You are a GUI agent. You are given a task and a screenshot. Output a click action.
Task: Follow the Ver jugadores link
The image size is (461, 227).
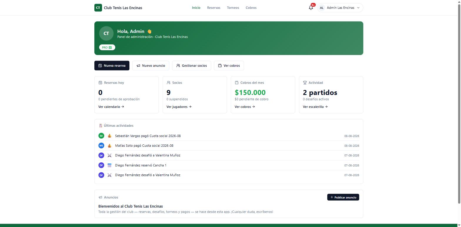[179, 107]
